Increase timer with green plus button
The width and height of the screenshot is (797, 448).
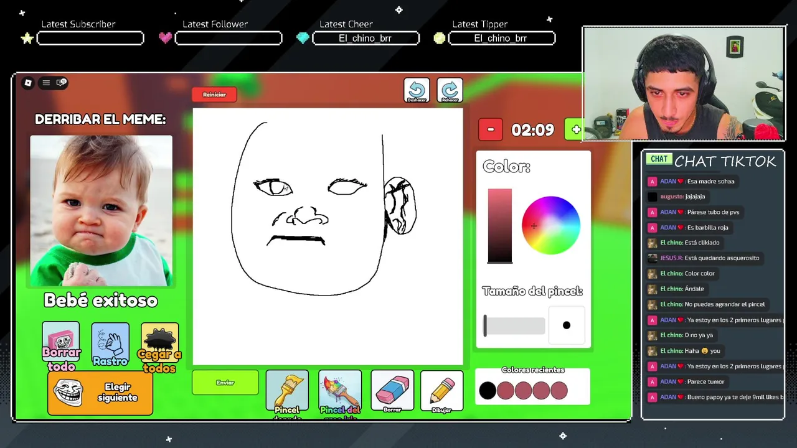click(575, 129)
